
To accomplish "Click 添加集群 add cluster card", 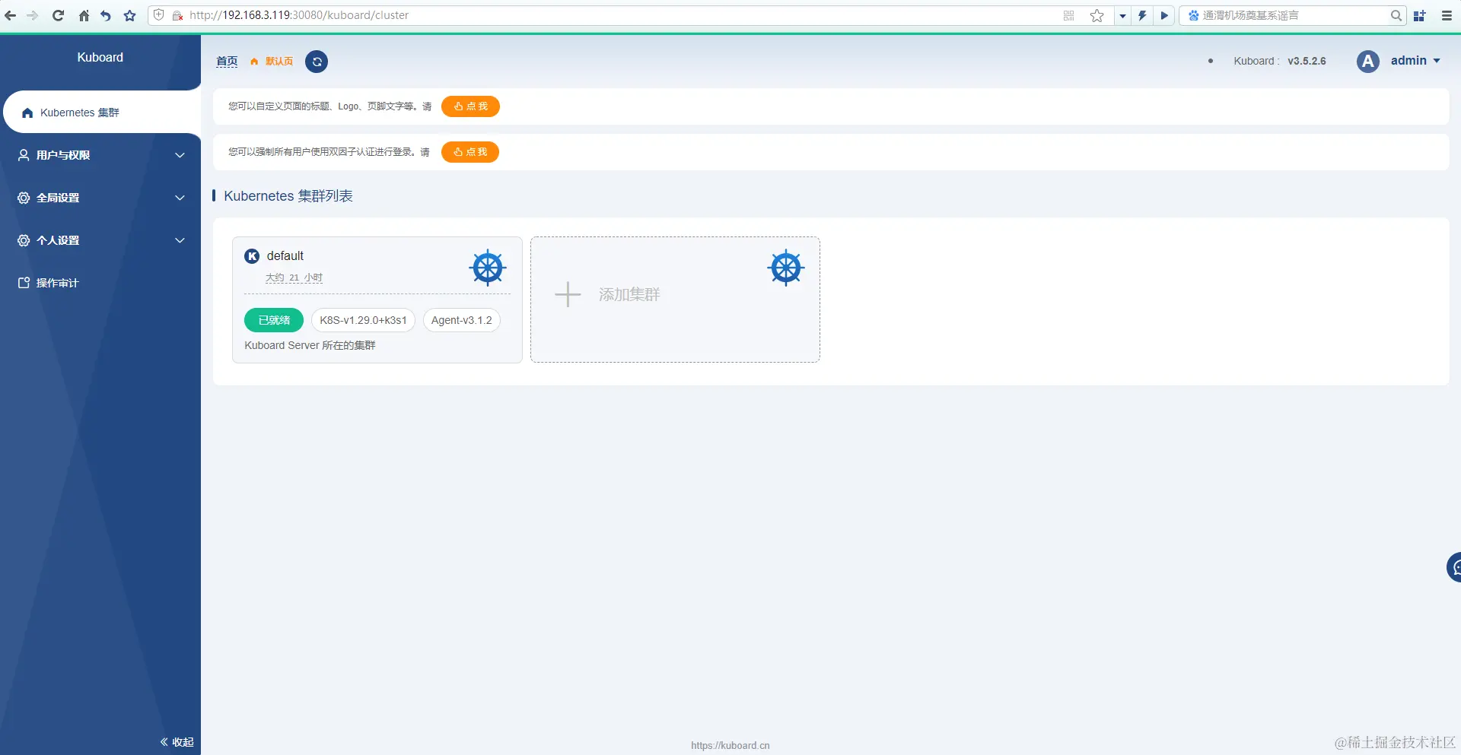I will (x=675, y=300).
